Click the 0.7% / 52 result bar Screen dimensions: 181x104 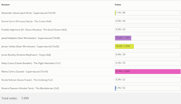[148, 88]
